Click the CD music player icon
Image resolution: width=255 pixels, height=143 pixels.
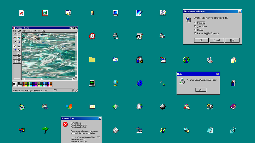coord(22,107)
